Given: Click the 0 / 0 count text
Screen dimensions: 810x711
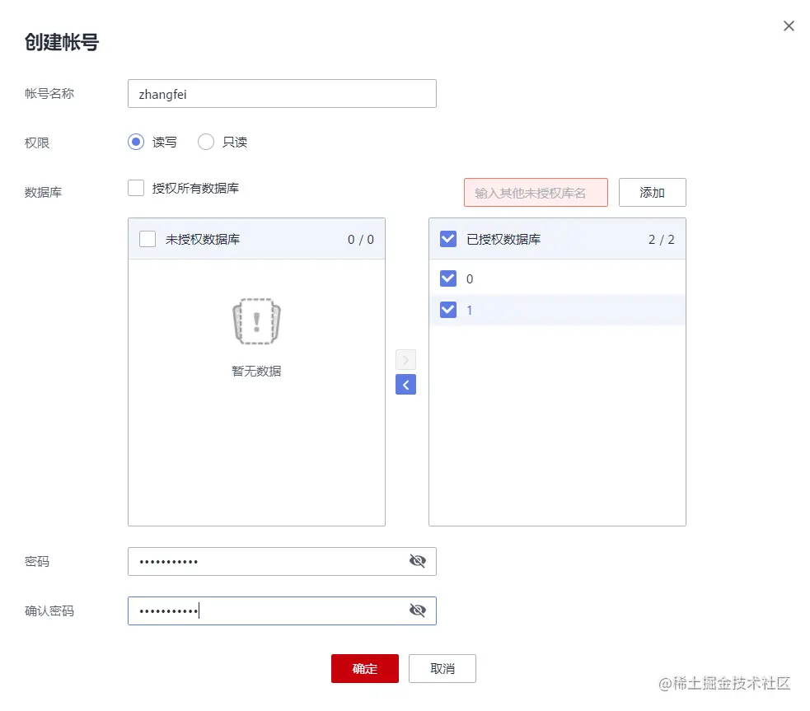Looking at the screenshot, I should (x=361, y=240).
